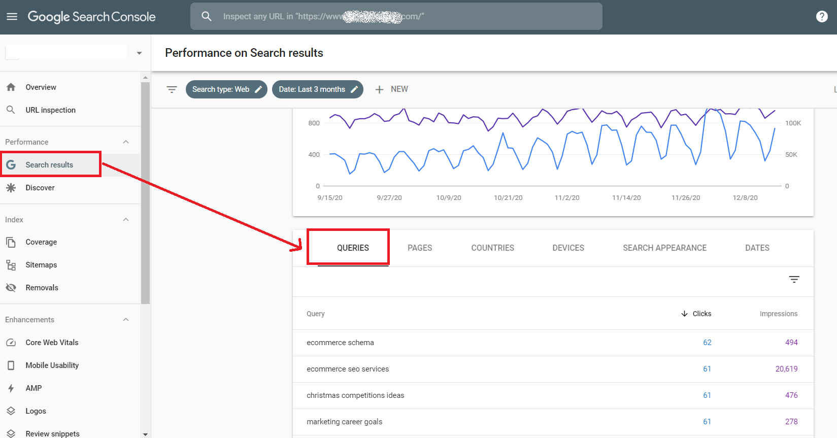The width and height of the screenshot is (837, 438).
Task: Focus the Inspect any URL field
Action: [396, 16]
